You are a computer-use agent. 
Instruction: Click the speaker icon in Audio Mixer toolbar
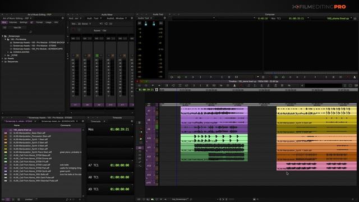pos(101,24)
